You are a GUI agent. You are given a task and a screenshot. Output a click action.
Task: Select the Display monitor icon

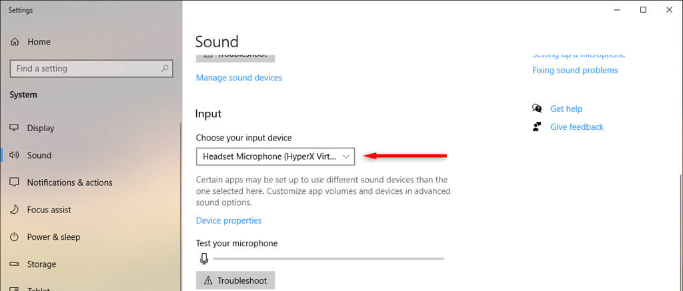[x=15, y=128]
